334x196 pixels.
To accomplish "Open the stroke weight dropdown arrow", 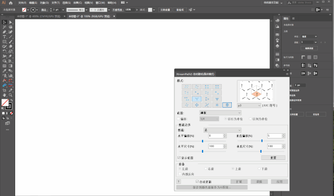I will coord(63,10).
